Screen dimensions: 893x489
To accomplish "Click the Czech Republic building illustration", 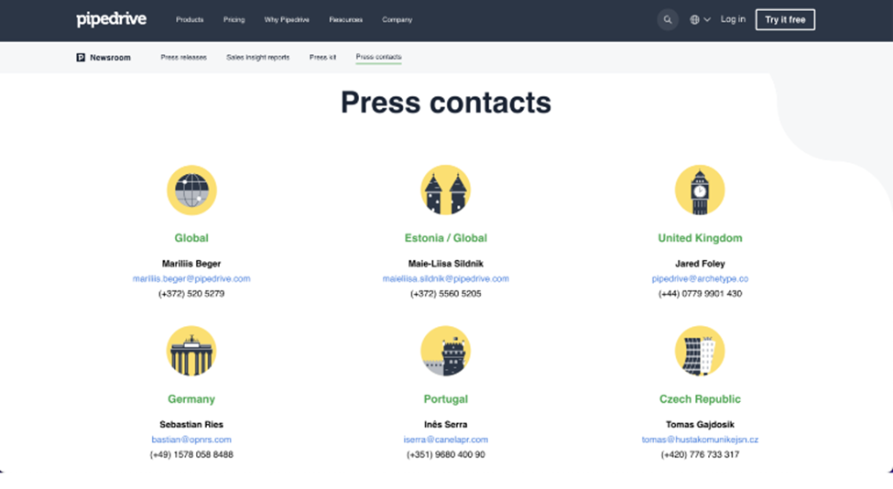I will [700, 352].
